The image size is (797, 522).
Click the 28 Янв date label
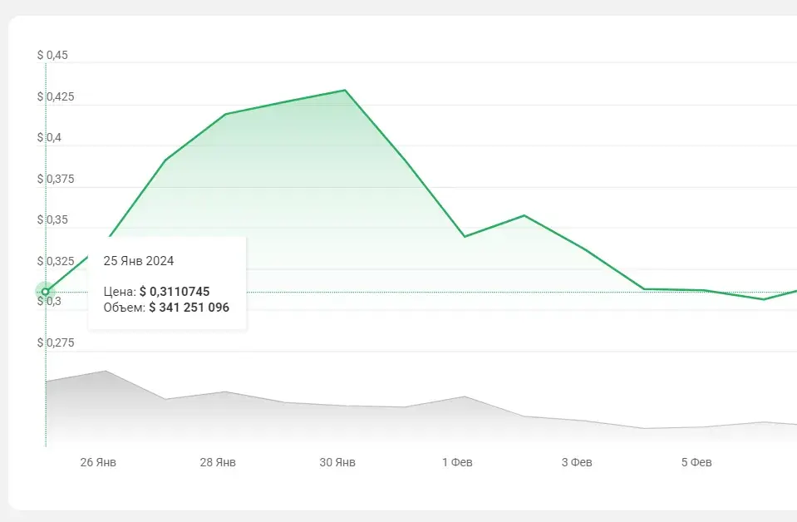click(x=218, y=462)
